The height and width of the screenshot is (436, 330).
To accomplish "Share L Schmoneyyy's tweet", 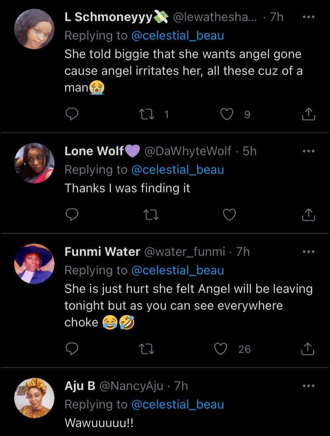I will (309, 115).
